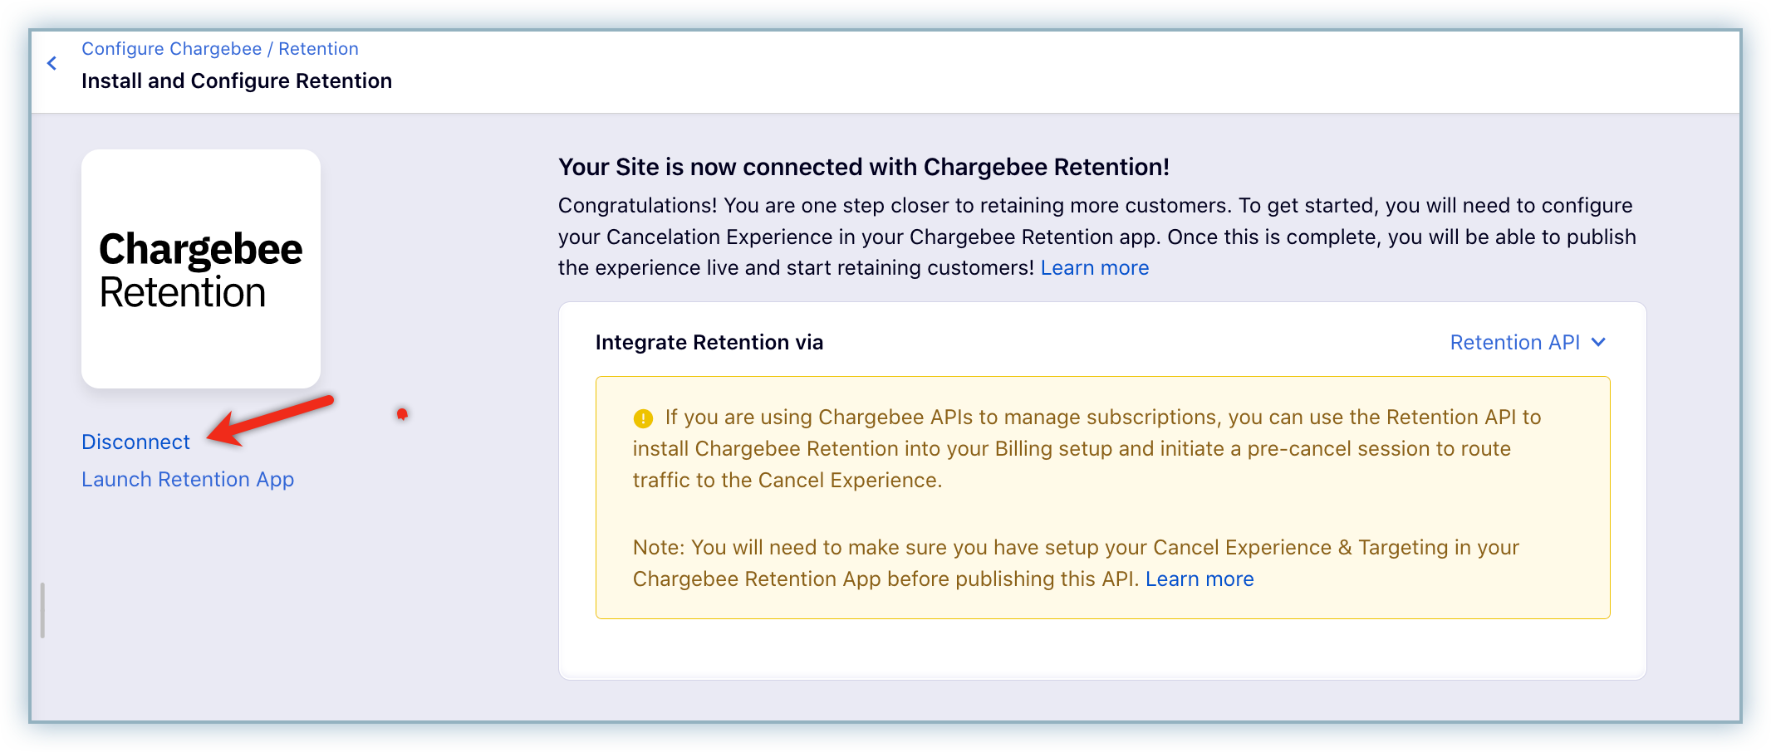Click the Chargebee Retention logo tile
The image size is (1771, 752).
click(x=201, y=269)
